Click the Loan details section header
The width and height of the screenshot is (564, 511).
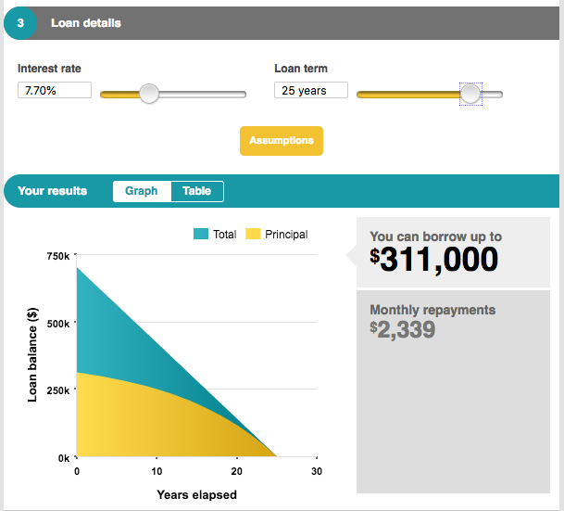86,23
